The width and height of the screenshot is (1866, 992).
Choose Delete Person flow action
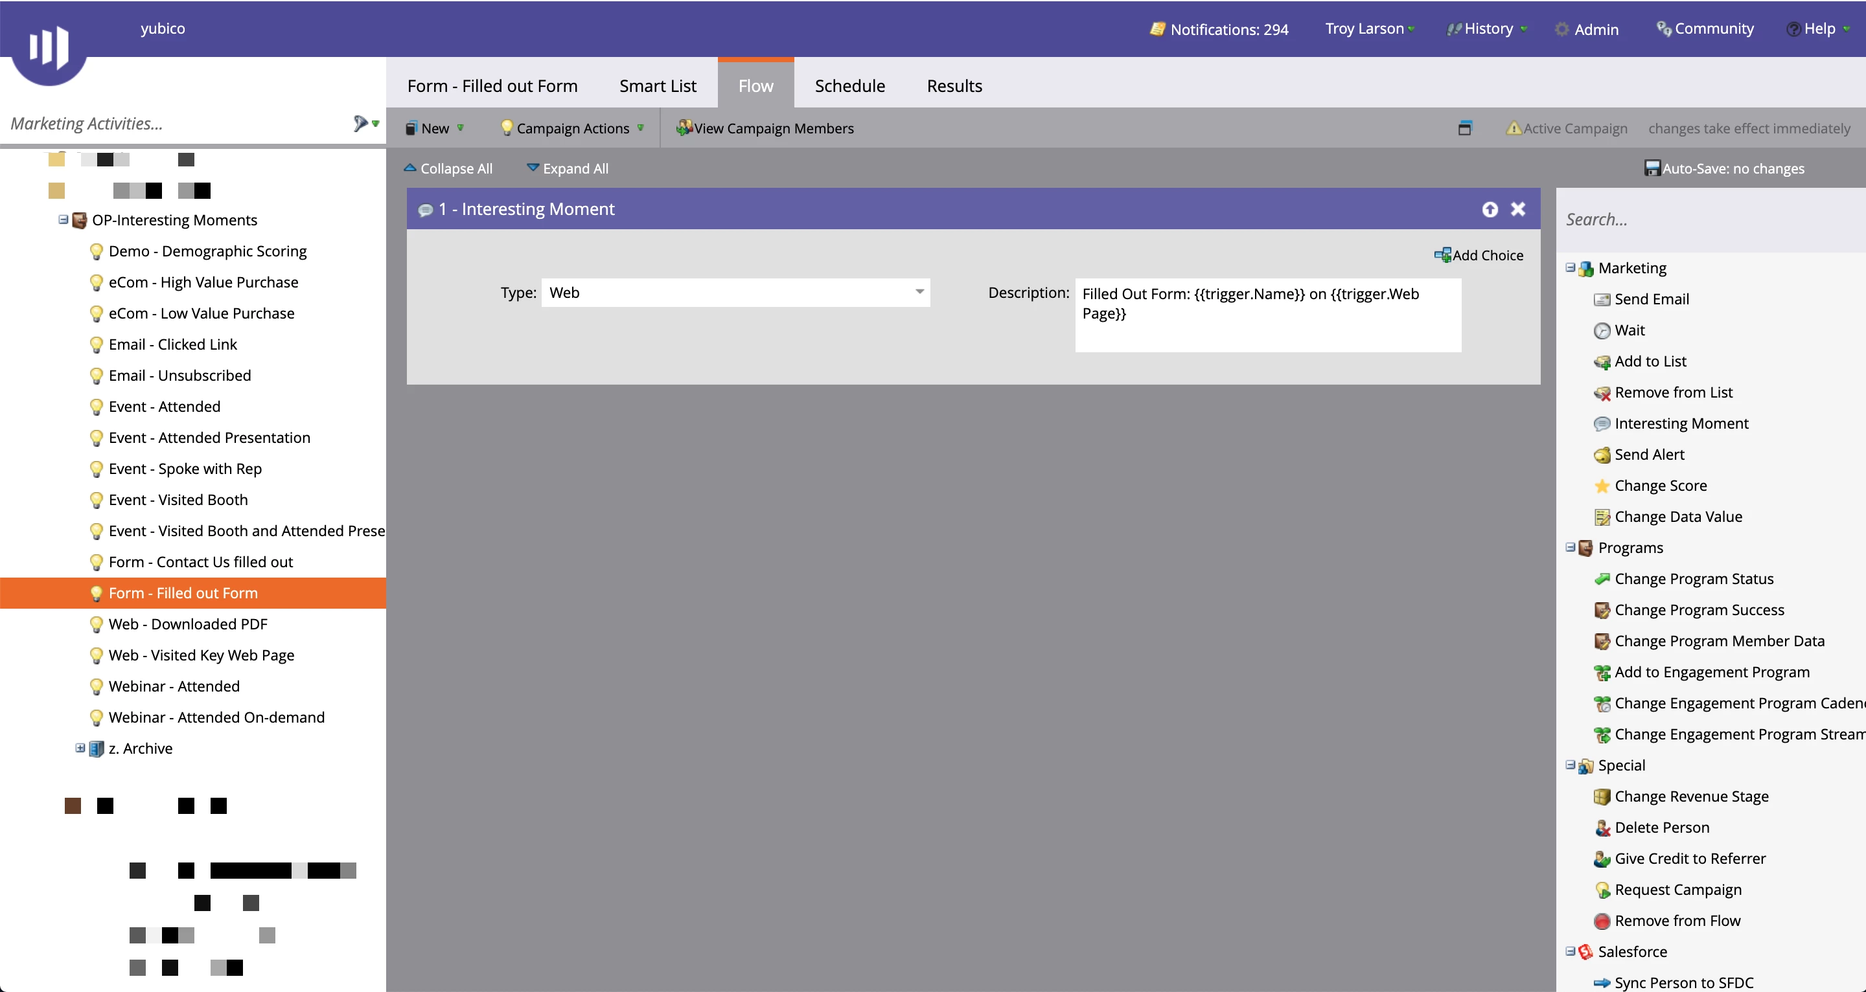click(x=1661, y=828)
